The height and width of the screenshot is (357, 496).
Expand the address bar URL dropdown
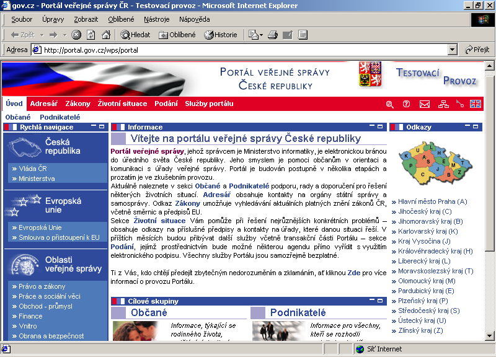click(x=453, y=50)
